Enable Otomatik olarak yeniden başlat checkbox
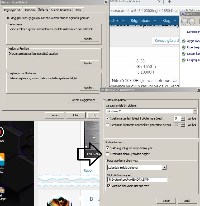The width and height of the screenshot is (200, 206). [107, 154]
